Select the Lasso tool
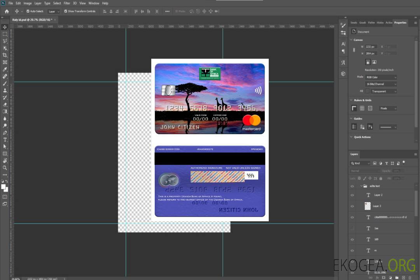Screen dimensions: 420x280 tap(5, 41)
